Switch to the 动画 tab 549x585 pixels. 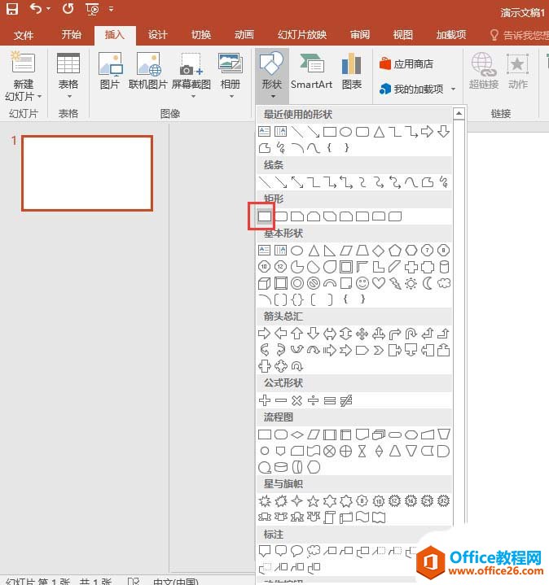(244, 35)
